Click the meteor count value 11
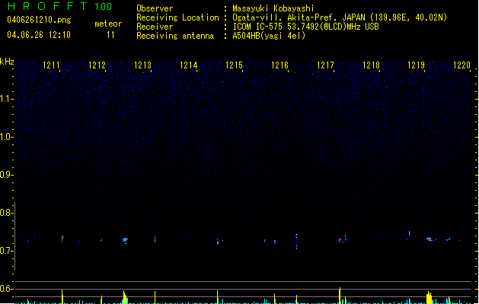 pyautogui.click(x=110, y=35)
